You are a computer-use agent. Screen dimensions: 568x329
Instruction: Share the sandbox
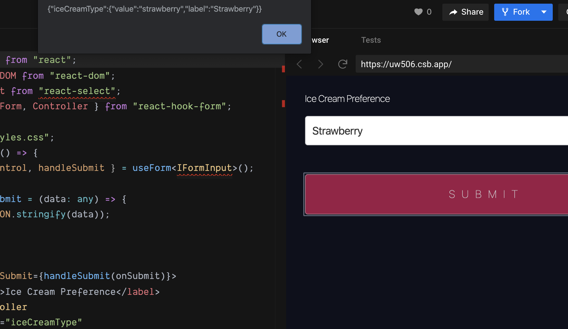[x=465, y=12]
